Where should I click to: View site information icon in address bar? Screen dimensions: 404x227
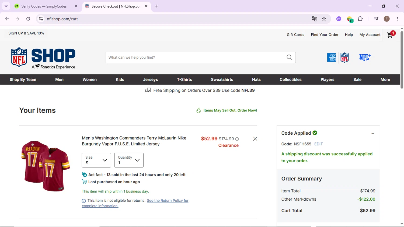(x=41, y=19)
